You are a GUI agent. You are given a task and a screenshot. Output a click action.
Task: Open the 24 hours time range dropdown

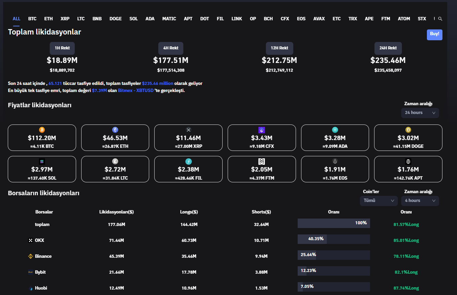(420, 113)
